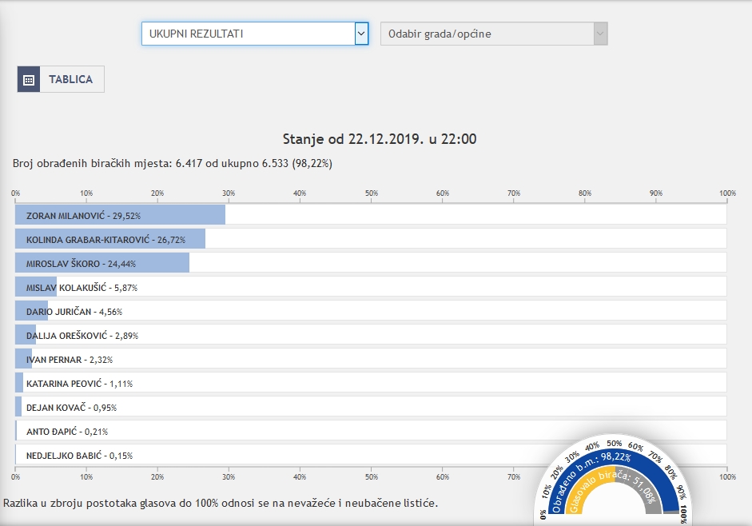The image size is (752, 526).
Task: Click the processed polling stations count text
Action: [x=172, y=163]
